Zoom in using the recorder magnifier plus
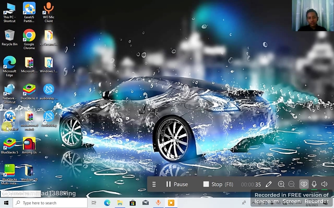 (281, 184)
